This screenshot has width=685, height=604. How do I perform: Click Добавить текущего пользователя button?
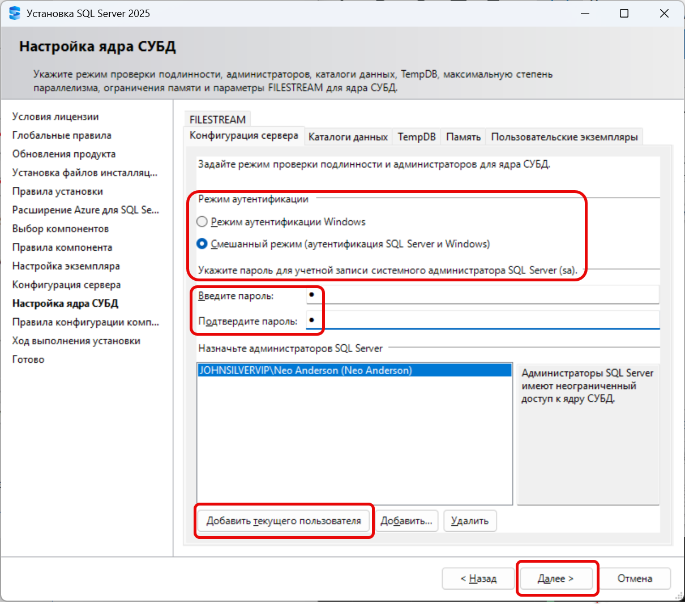pyautogui.click(x=284, y=521)
